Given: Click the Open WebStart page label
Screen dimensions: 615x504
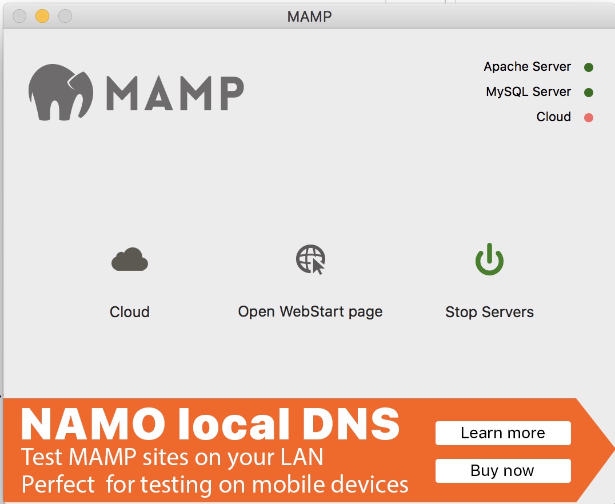Looking at the screenshot, I should 310,312.
